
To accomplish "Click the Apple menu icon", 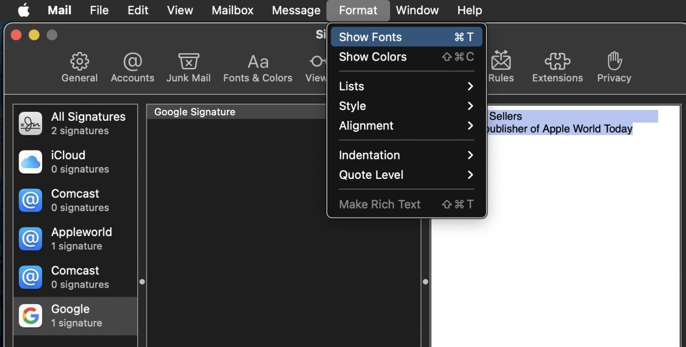I will click(24, 10).
